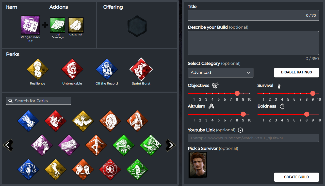Select the Ranger Med-Kit item icon

pyautogui.click(x=30, y=25)
